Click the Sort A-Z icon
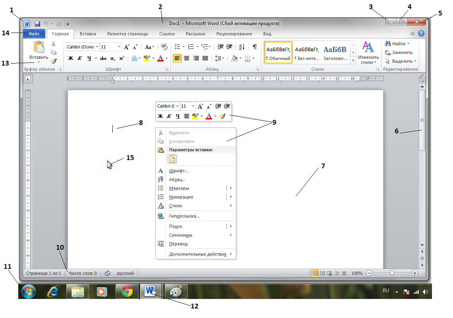This screenshot has width=453, height=318. pos(242,46)
